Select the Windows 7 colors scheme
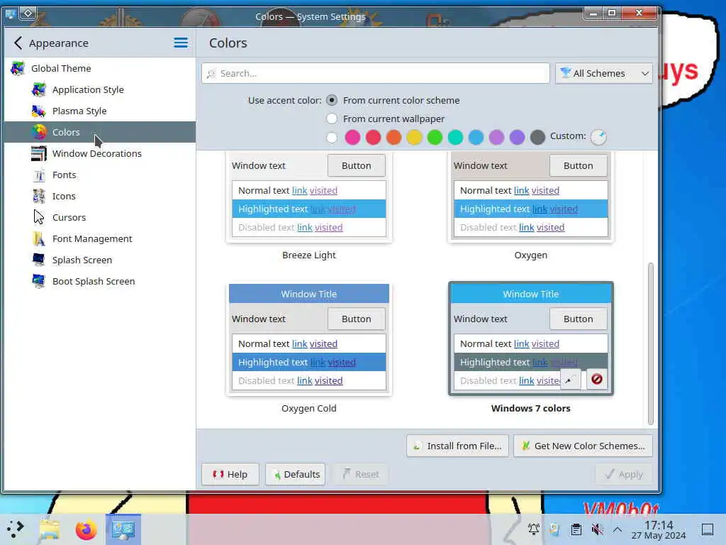 point(530,339)
